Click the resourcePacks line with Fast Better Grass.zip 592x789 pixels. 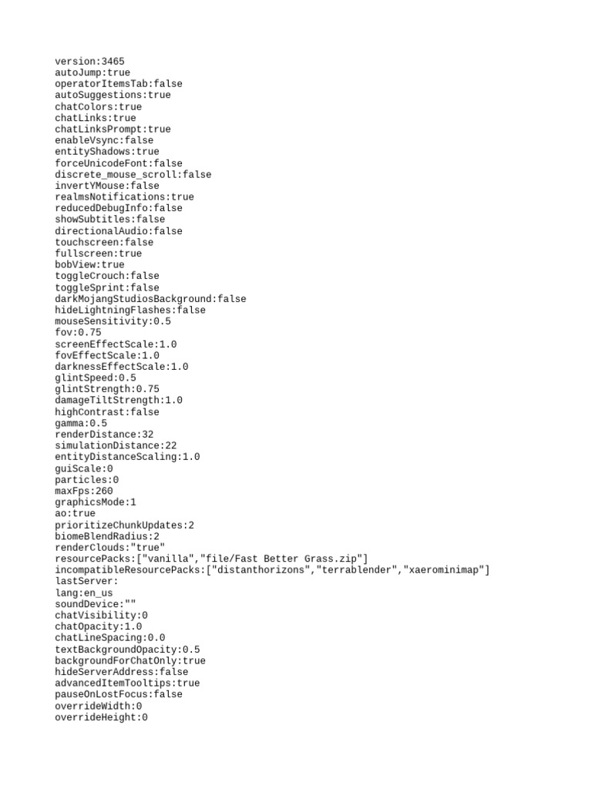pos(211,559)
